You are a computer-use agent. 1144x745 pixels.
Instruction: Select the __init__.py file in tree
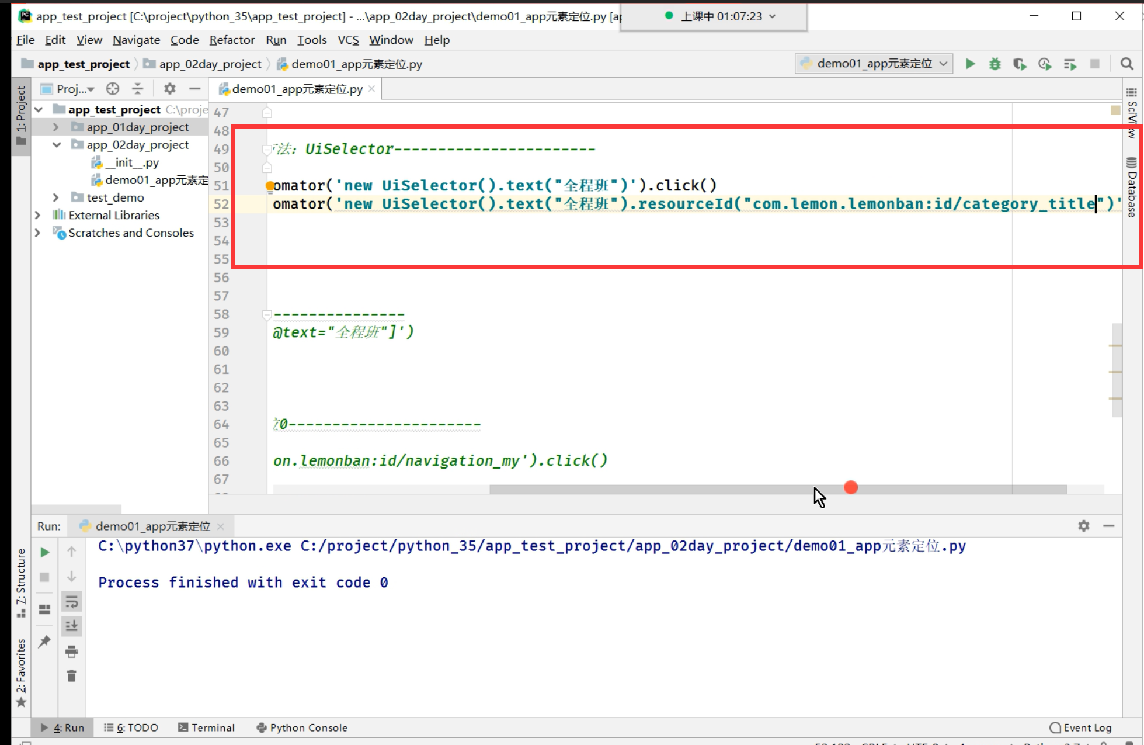131,162
